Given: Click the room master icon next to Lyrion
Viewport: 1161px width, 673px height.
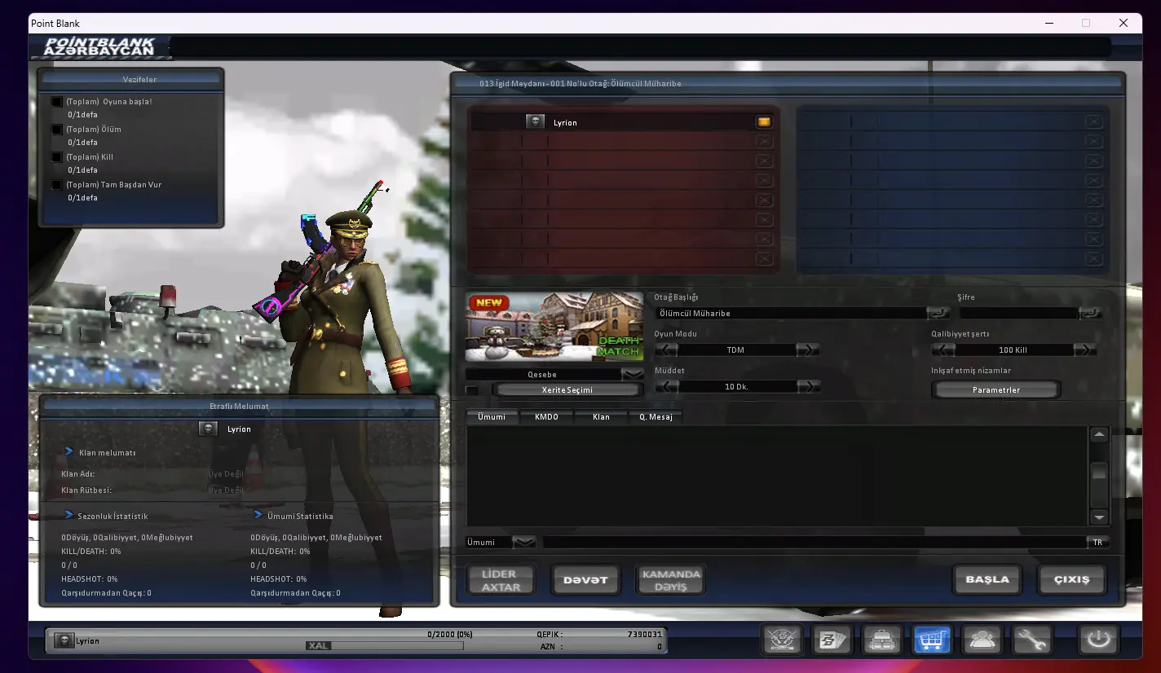Looking at the screenshot, I should (764, 122).
